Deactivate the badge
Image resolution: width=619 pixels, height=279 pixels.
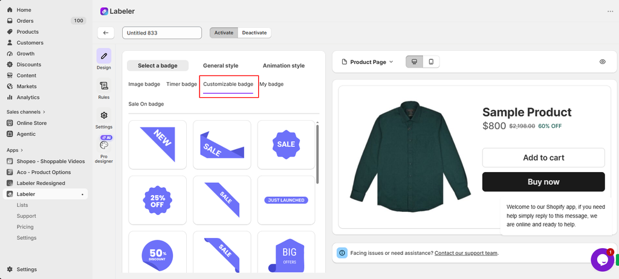(x=254, y=33)
